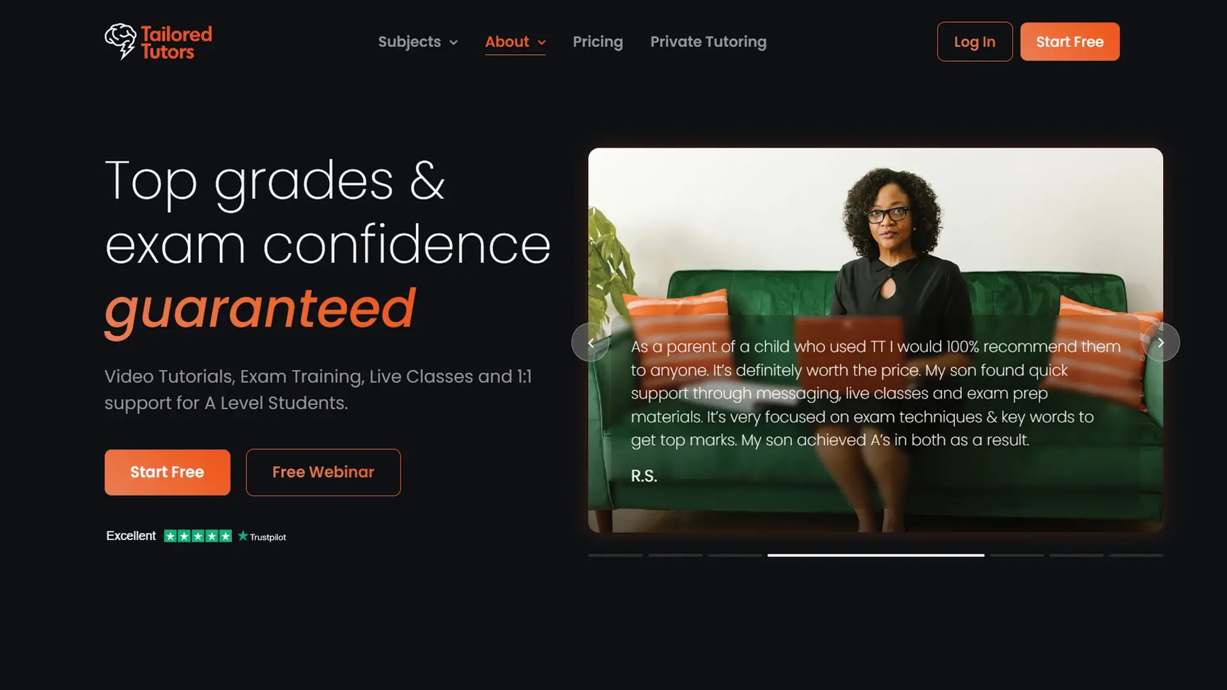Open the Pricing page
Image resolution: width=1227 pixels, height=690 pixels.
point(598,42)
